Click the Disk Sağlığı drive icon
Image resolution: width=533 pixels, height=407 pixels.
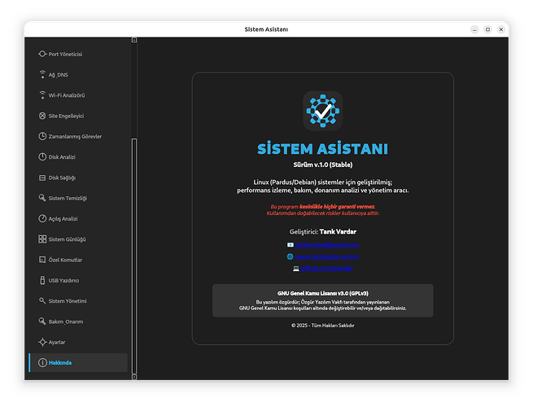point(42,177)
